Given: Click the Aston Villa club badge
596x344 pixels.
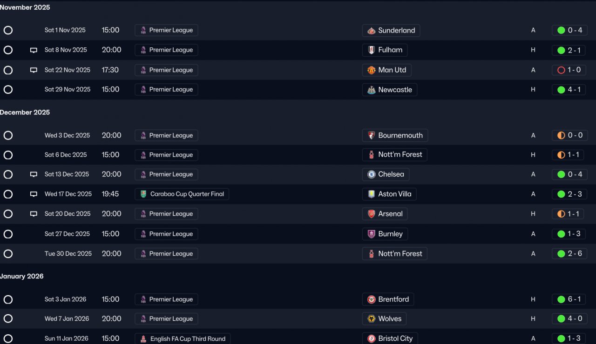Looking at the screenshot, I should point(371,194).
